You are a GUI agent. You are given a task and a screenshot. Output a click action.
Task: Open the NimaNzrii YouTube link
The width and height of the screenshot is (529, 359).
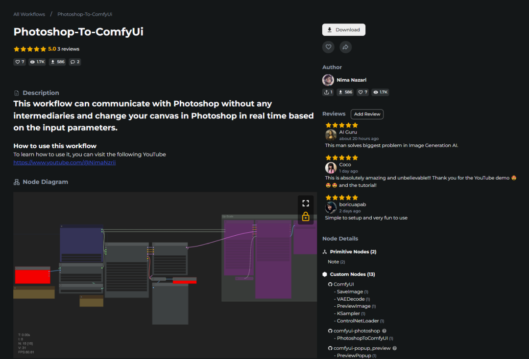[x=65, y=162]
